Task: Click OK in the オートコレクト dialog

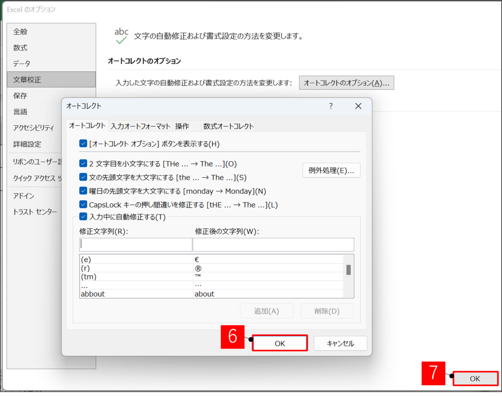Action: (x=280, y=343)
